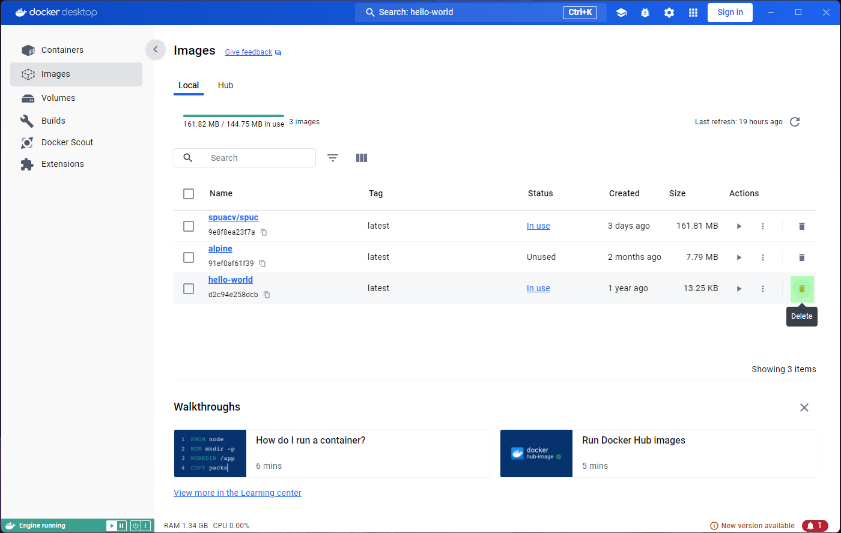Open more actions for alpine
The width and height of the screenshot is (841, 533).
point(763,257)
